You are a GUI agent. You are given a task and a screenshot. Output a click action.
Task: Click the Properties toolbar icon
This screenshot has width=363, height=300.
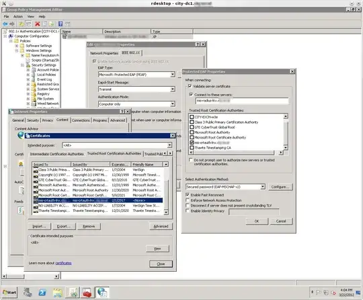point(44,24)
